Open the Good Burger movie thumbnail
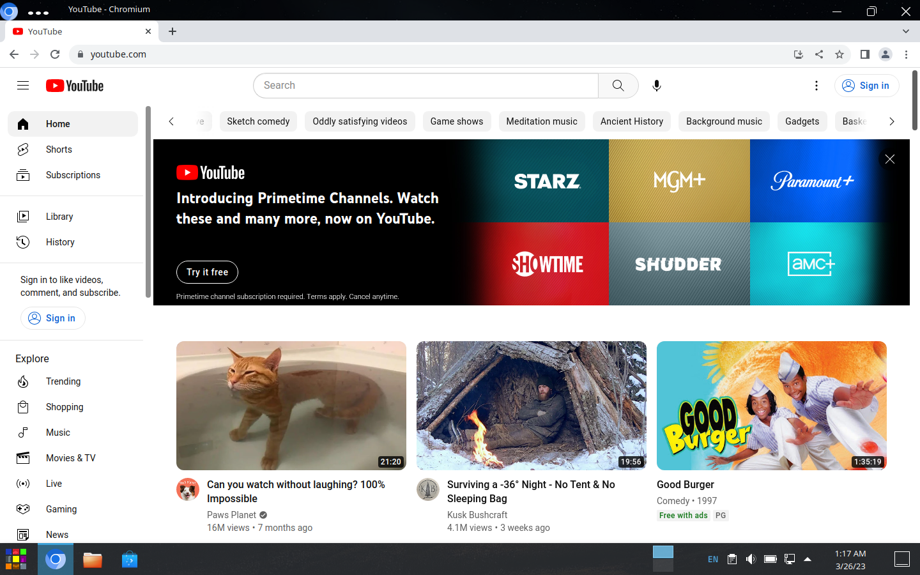This screenshot has width=920, height=575. point(772,406)
